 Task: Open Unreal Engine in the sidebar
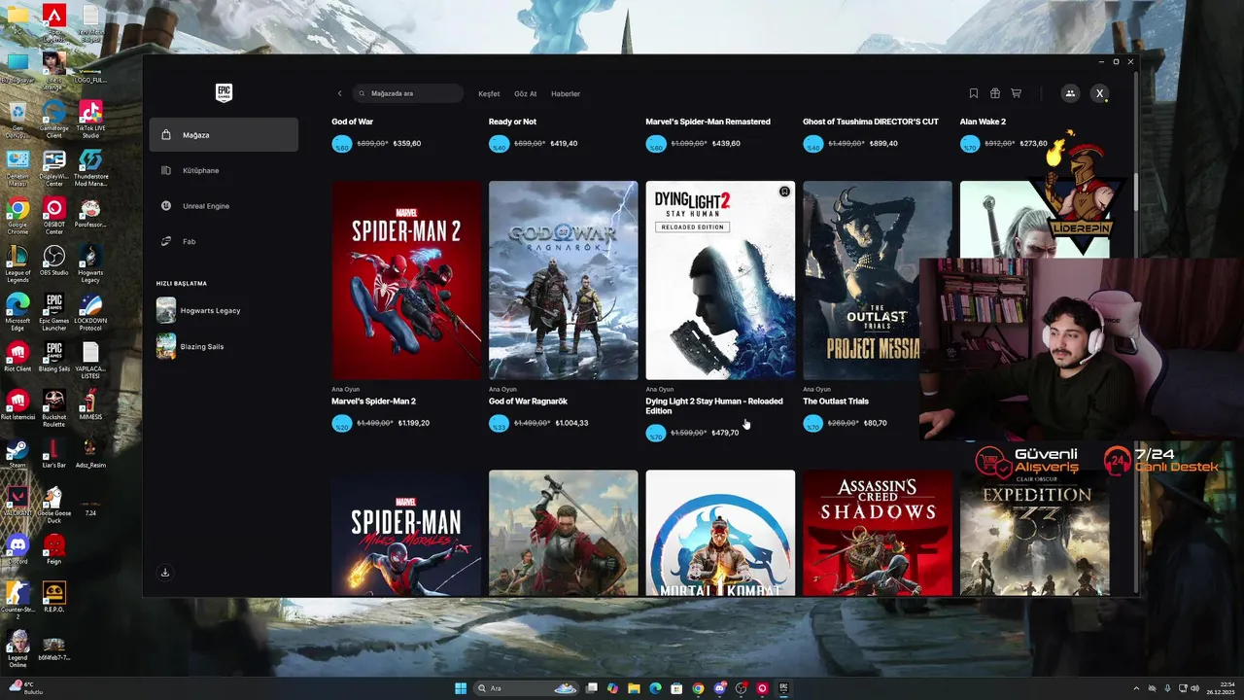coord(224,206)
